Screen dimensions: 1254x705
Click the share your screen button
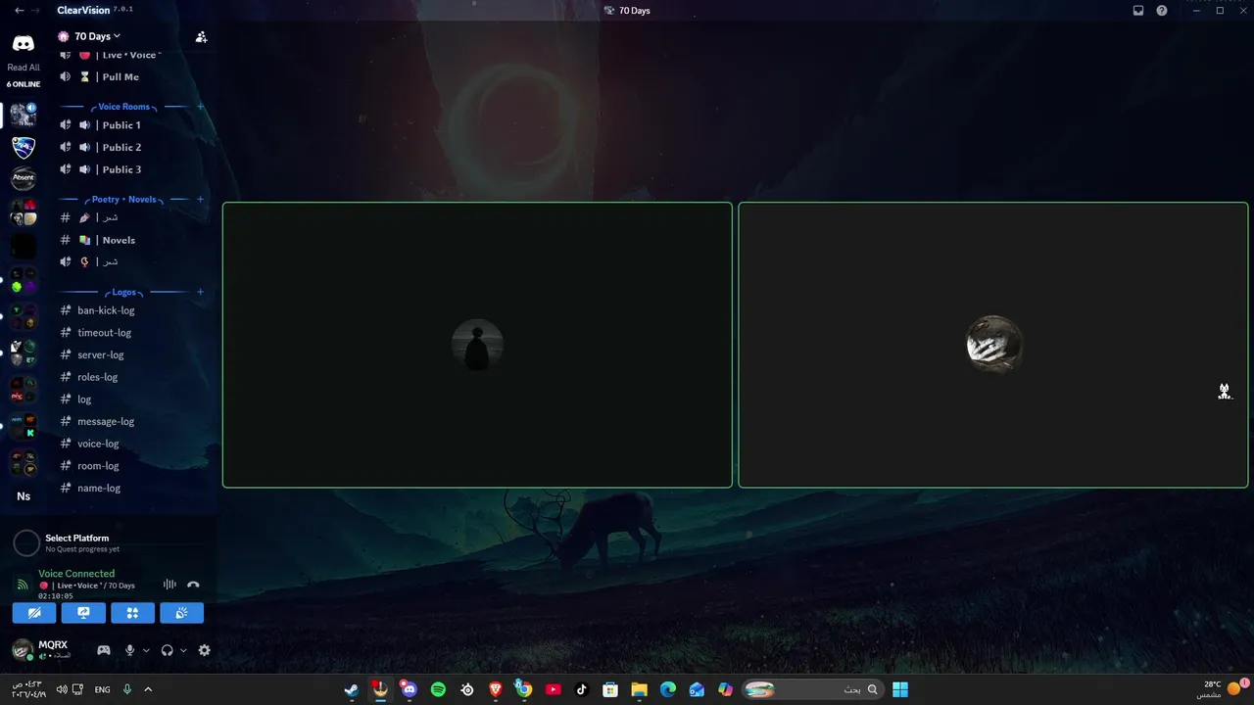click(83, 613)
